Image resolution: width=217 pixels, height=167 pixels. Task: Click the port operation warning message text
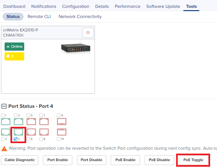pyautogui.click(x=113, y=148)
